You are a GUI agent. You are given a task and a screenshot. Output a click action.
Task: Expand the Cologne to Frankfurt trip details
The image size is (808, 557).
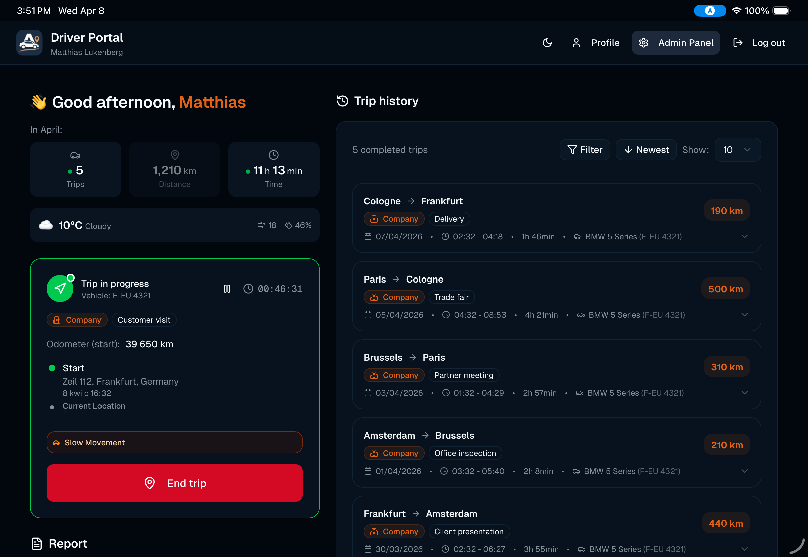[x=745, y=236]
